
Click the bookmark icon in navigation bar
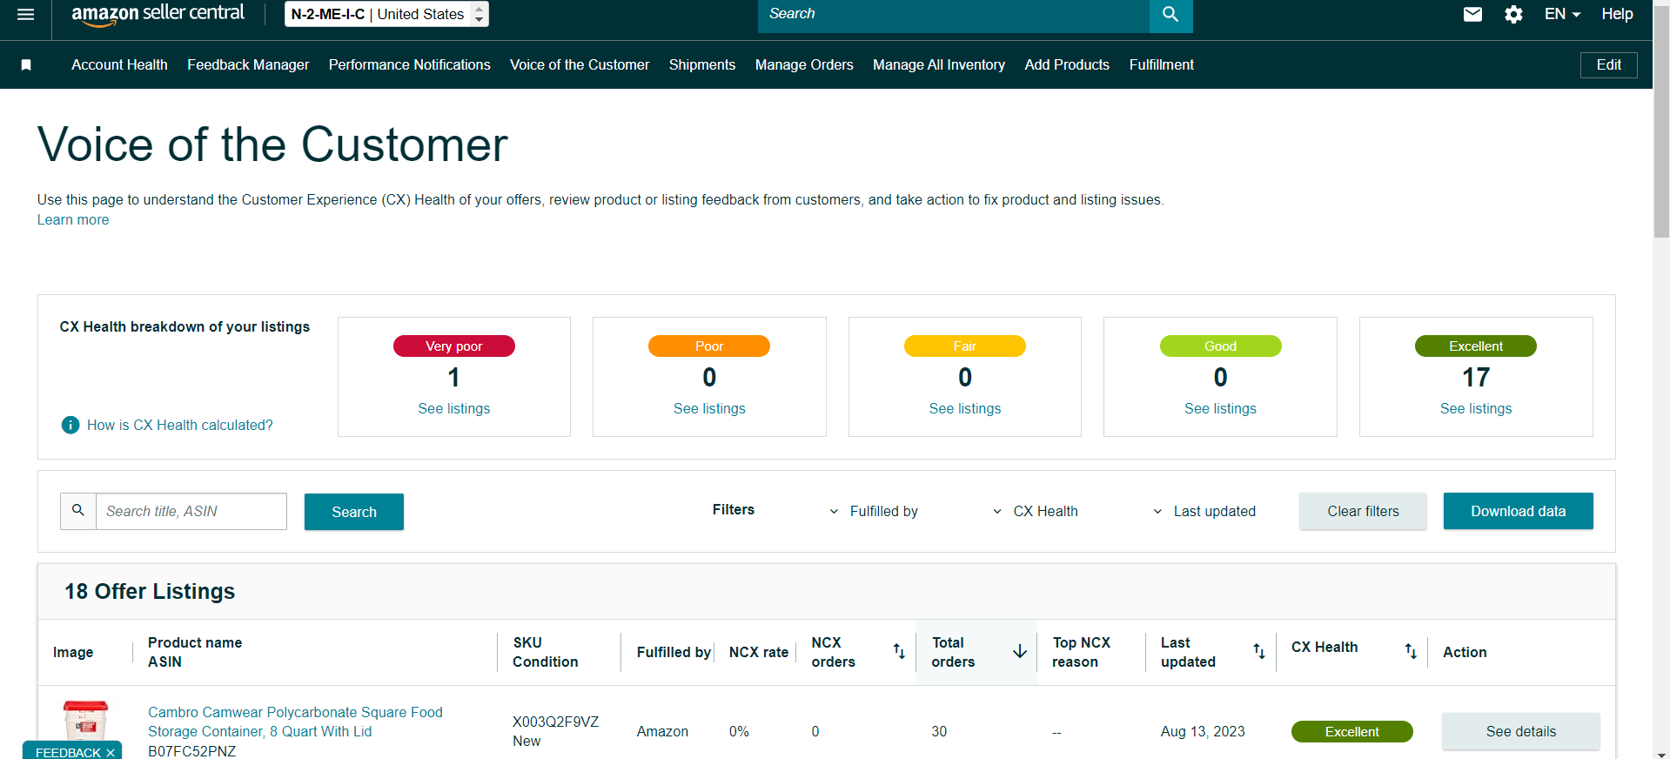(26, 65)
